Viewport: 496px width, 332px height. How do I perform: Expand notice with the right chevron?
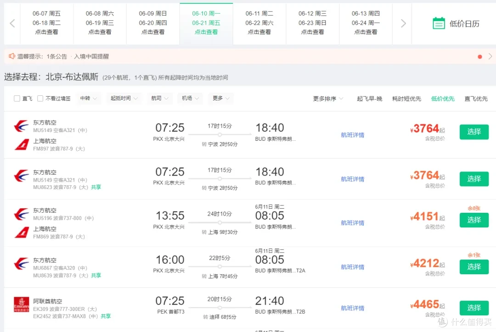(x=490, y=56)
